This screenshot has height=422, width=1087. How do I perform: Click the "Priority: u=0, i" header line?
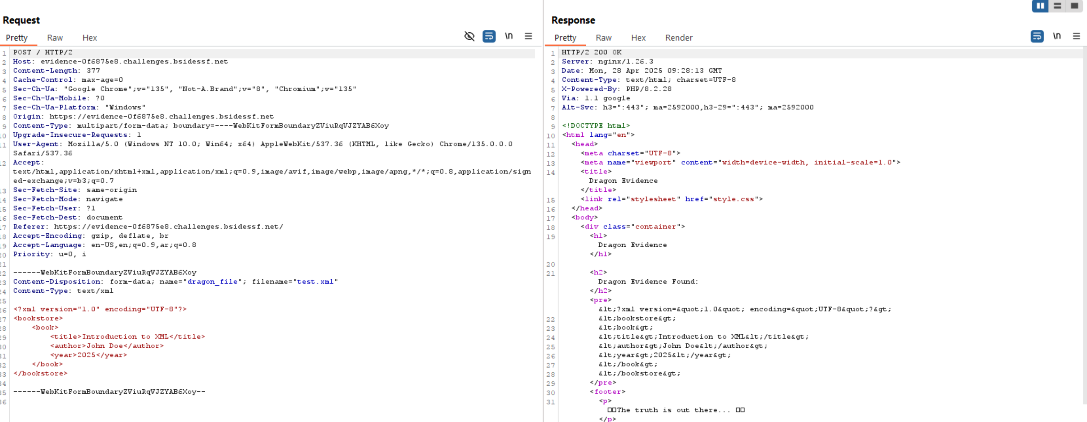click(x=49, y=254)
